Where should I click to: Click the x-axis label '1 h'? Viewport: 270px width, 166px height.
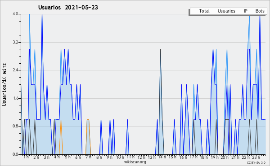click(26, 157)
